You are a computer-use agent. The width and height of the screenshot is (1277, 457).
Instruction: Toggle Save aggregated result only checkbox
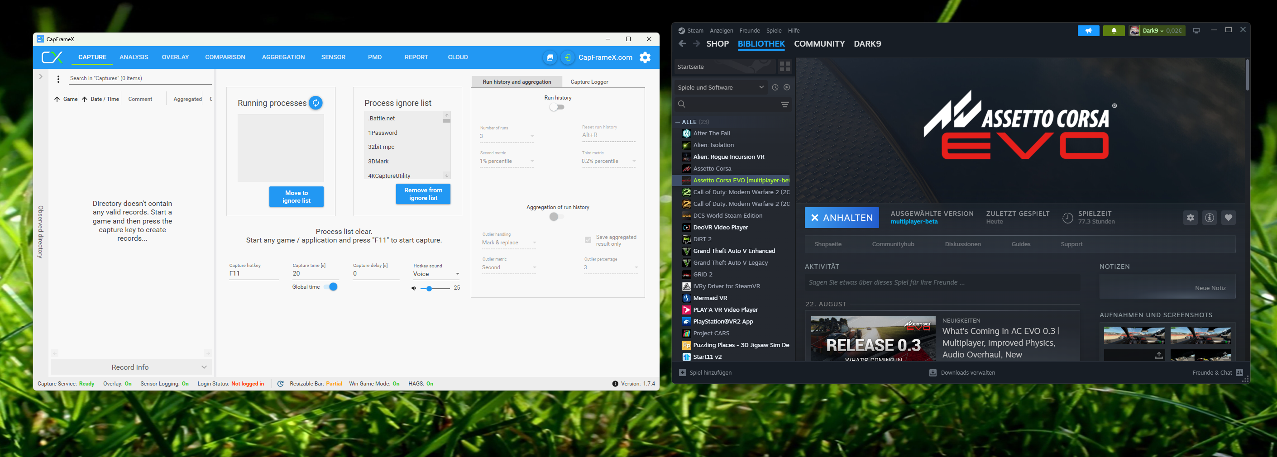click(588, 240)
